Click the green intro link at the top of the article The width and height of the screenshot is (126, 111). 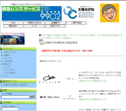81,37
